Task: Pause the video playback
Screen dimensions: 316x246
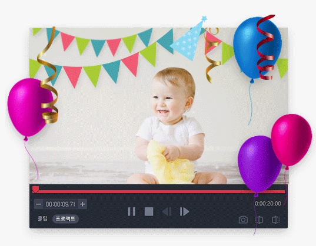Action: click(132, 211)
